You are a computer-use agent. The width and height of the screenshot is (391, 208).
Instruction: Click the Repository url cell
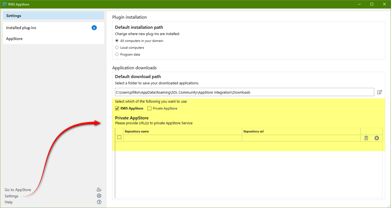point(301,138)
